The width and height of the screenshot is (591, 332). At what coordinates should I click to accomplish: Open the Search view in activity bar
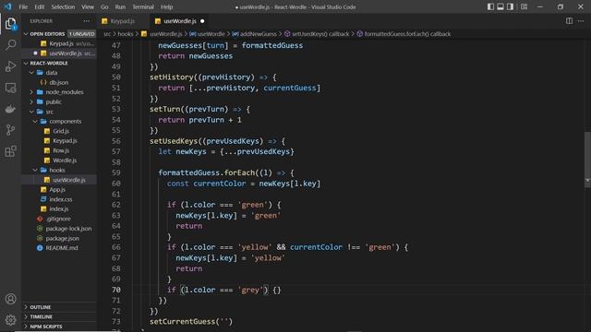pos(10,45)
